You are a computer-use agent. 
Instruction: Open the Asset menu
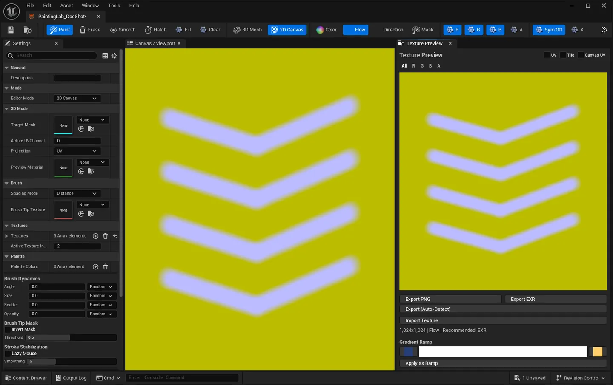pyautogui.click(x=66, y=6)
